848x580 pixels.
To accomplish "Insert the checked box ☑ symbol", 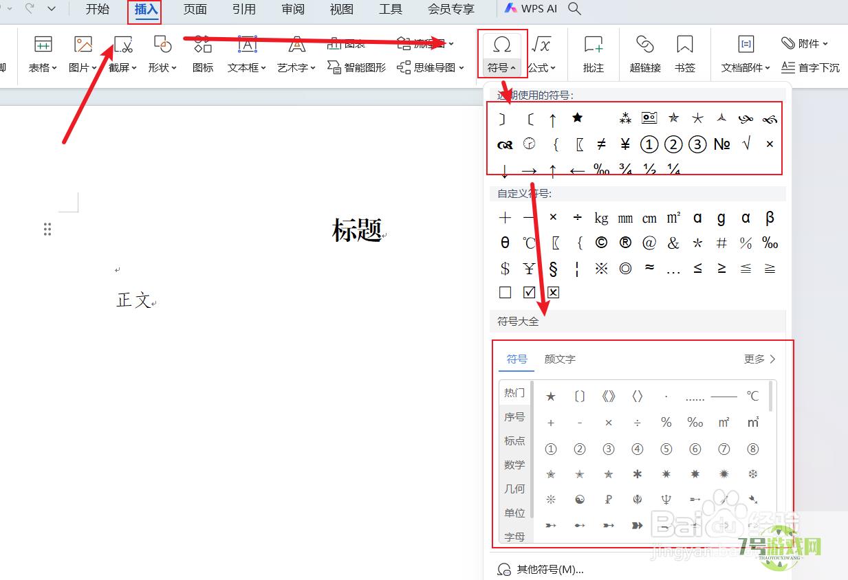I will pos(529,293).
